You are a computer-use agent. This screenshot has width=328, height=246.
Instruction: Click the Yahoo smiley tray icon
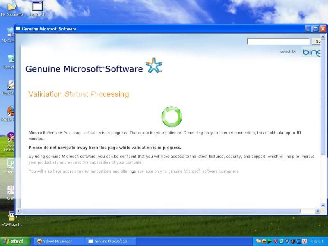pos(264,241)
